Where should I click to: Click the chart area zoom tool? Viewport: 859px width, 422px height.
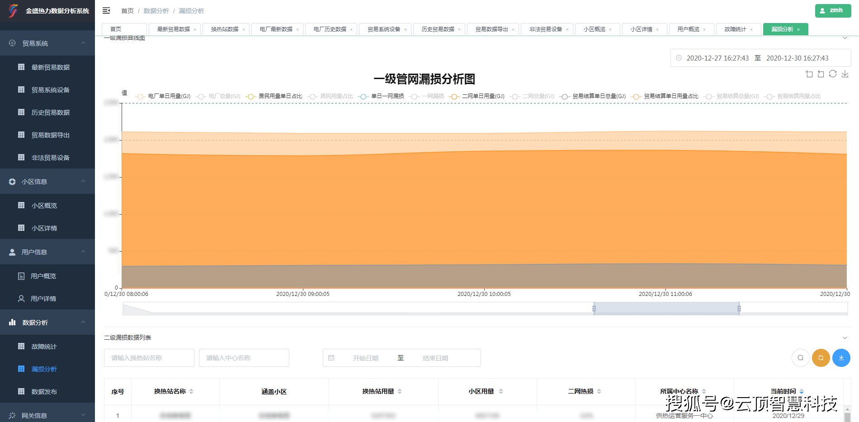pyautogui.click(x=809, y=74)
